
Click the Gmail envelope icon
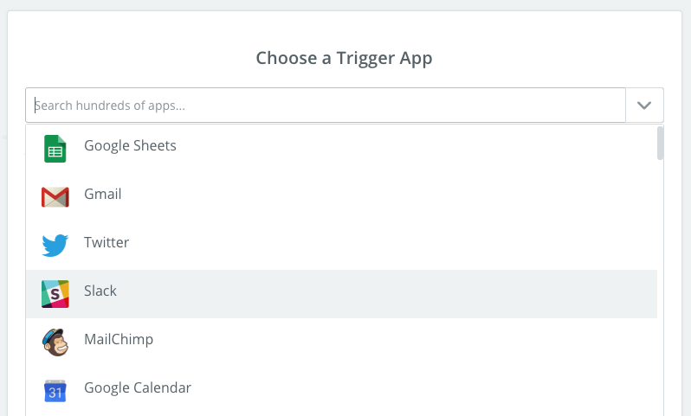pyautogui.click(x=55, y=196)
